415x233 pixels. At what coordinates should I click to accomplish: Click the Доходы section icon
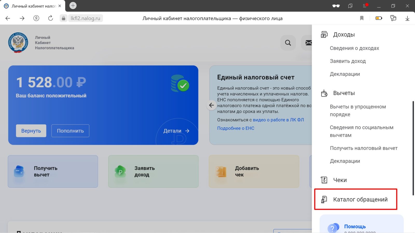tap(324, 34)
